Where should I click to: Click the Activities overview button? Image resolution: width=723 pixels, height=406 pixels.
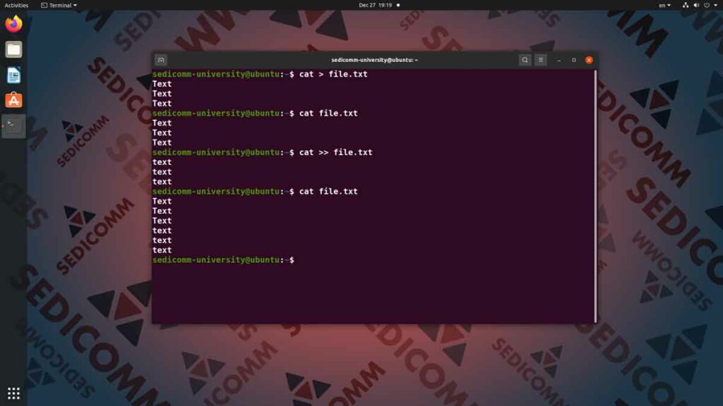(x=16, y=5)
